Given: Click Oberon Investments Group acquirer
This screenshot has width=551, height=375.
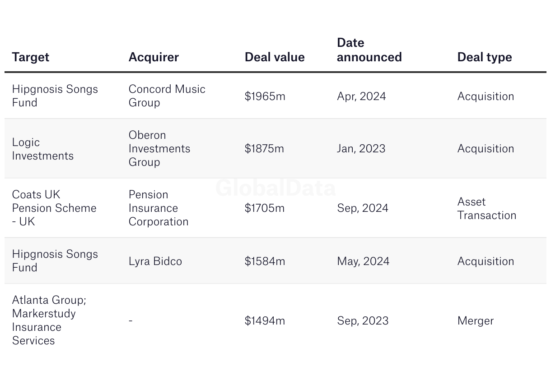Looking at the screenshot, I should [x=159, y=148].
